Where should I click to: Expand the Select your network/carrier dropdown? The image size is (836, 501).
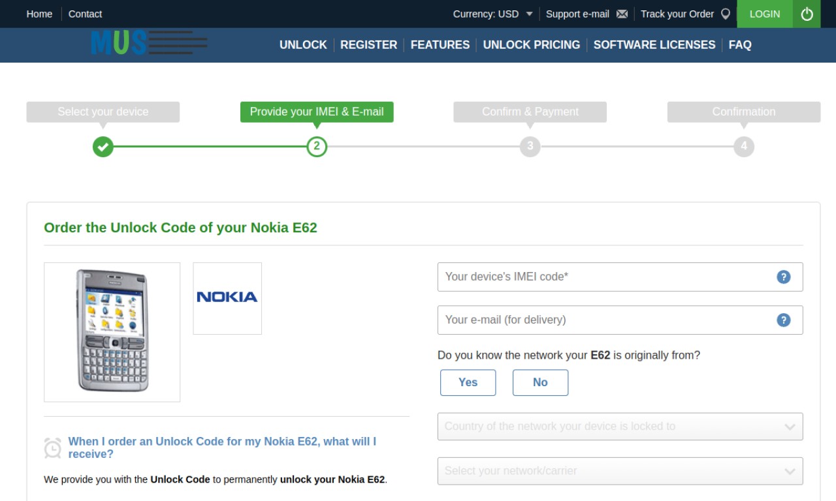(x=620, y=471)
